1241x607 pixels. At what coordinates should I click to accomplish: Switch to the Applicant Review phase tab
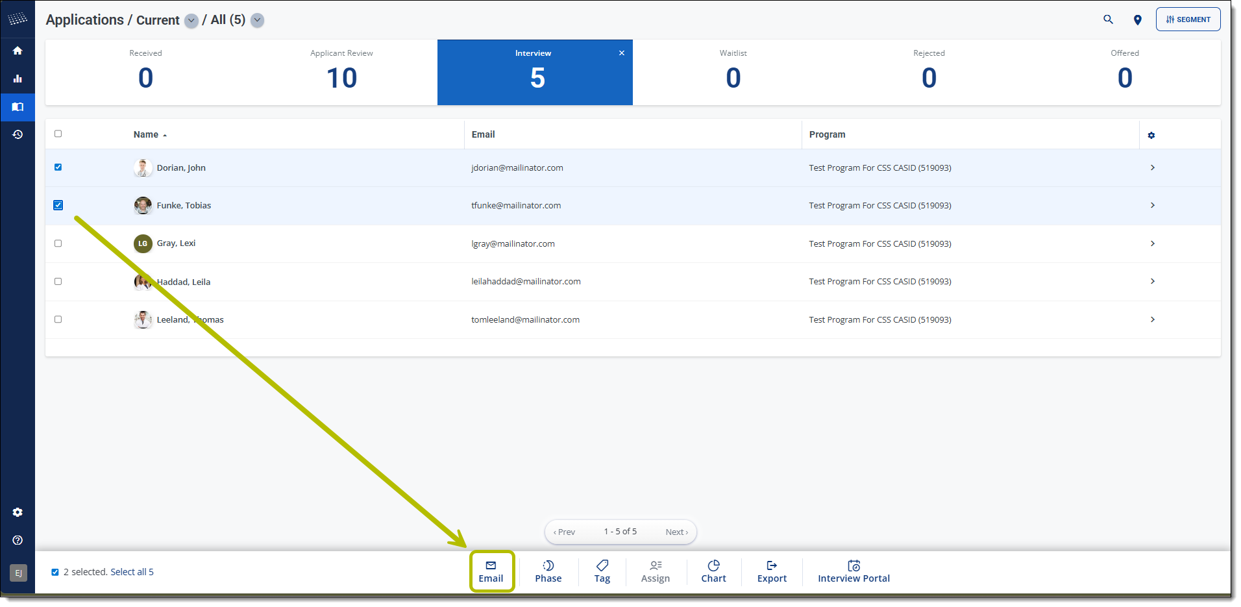[341, 72]
